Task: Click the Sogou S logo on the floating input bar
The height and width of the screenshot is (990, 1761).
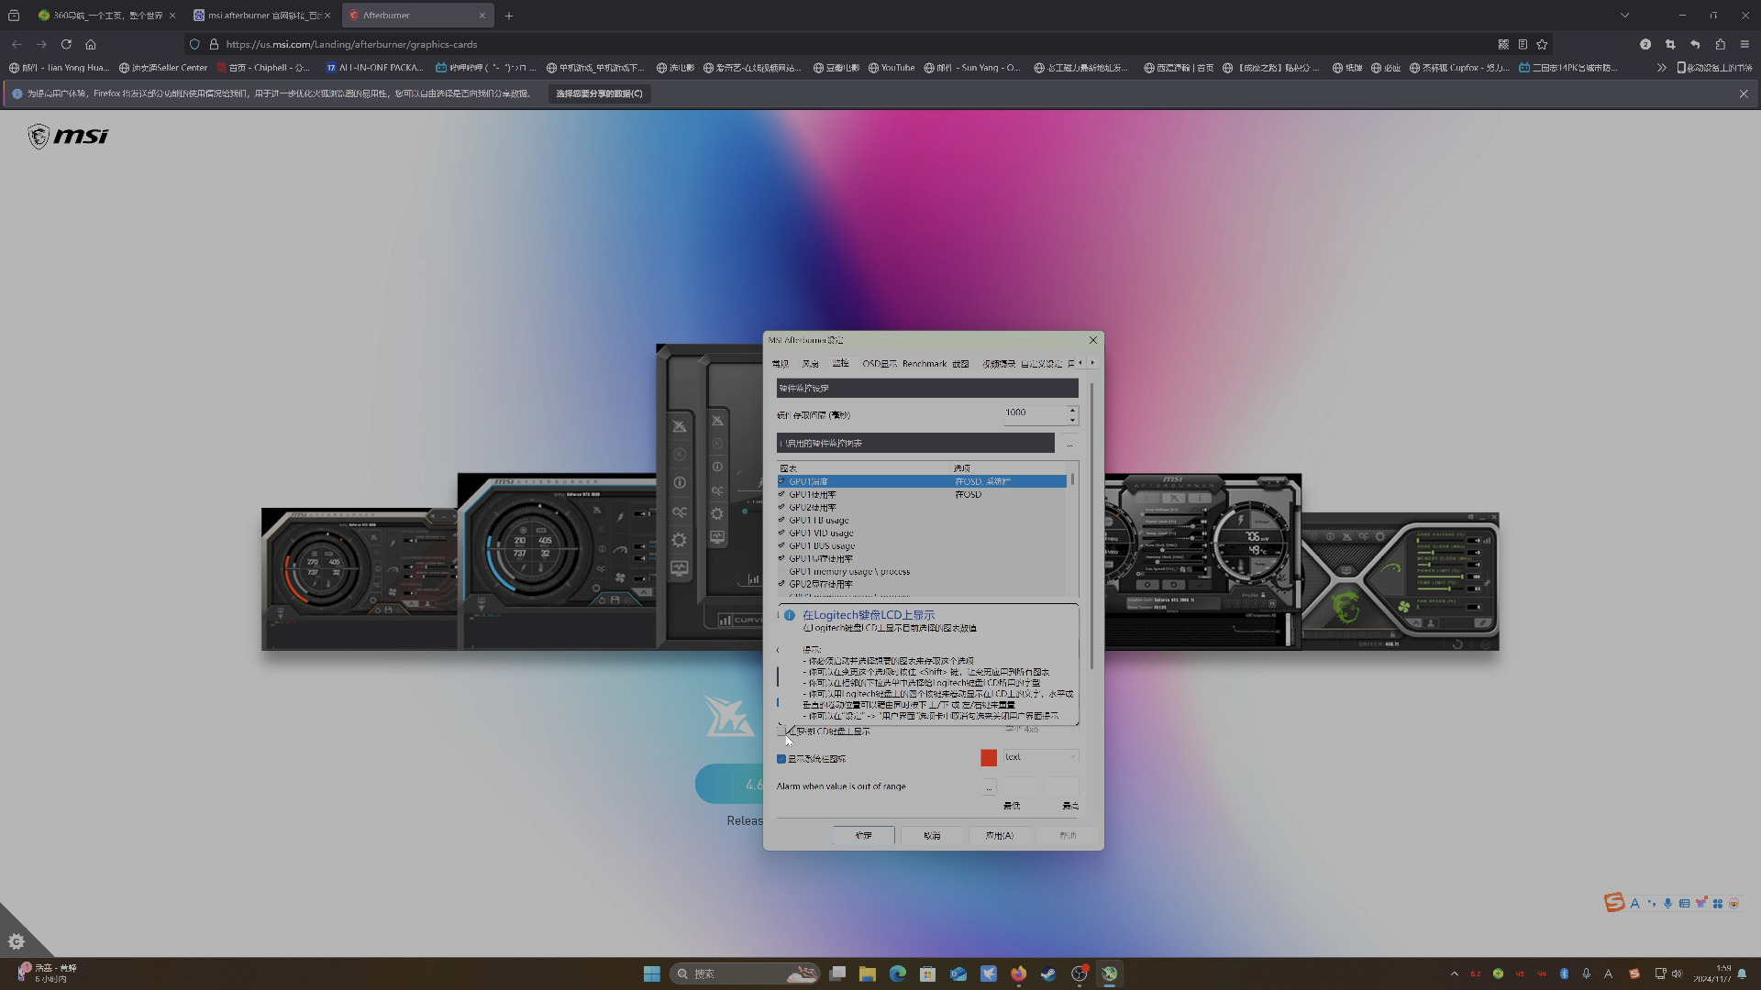Action: (1614, 902)
